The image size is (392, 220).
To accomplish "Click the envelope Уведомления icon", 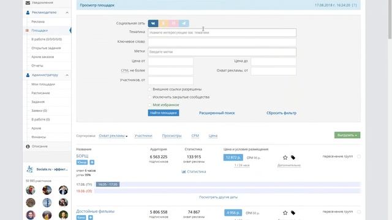I will pyautogui.click(x=28, y=2).
